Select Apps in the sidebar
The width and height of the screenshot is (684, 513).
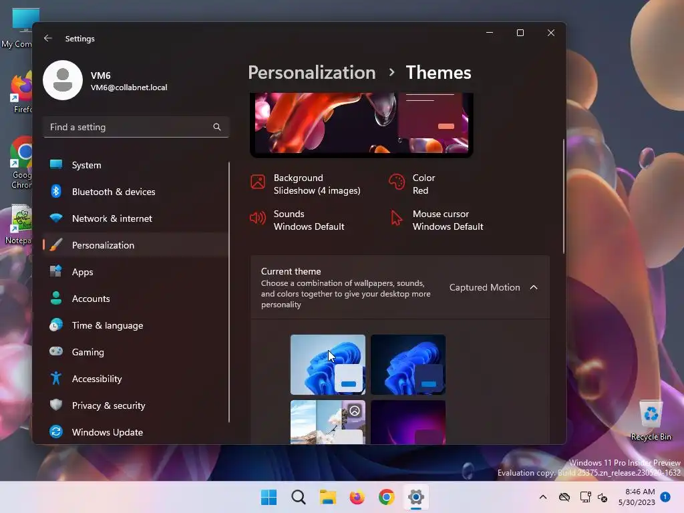point(135,272)
